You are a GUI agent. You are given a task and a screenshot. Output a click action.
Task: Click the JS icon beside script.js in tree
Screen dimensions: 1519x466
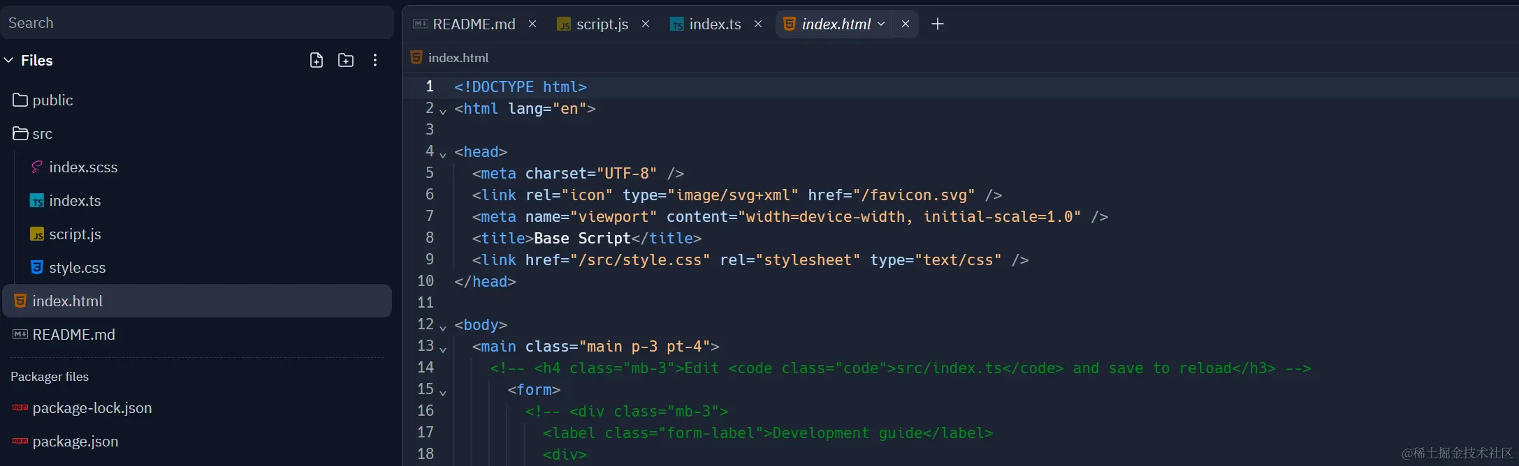point(37,234)
